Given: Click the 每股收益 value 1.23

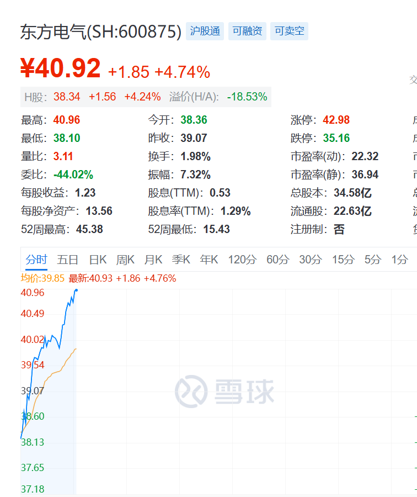Looking at the screenshot, I should [x=85, y=193].
